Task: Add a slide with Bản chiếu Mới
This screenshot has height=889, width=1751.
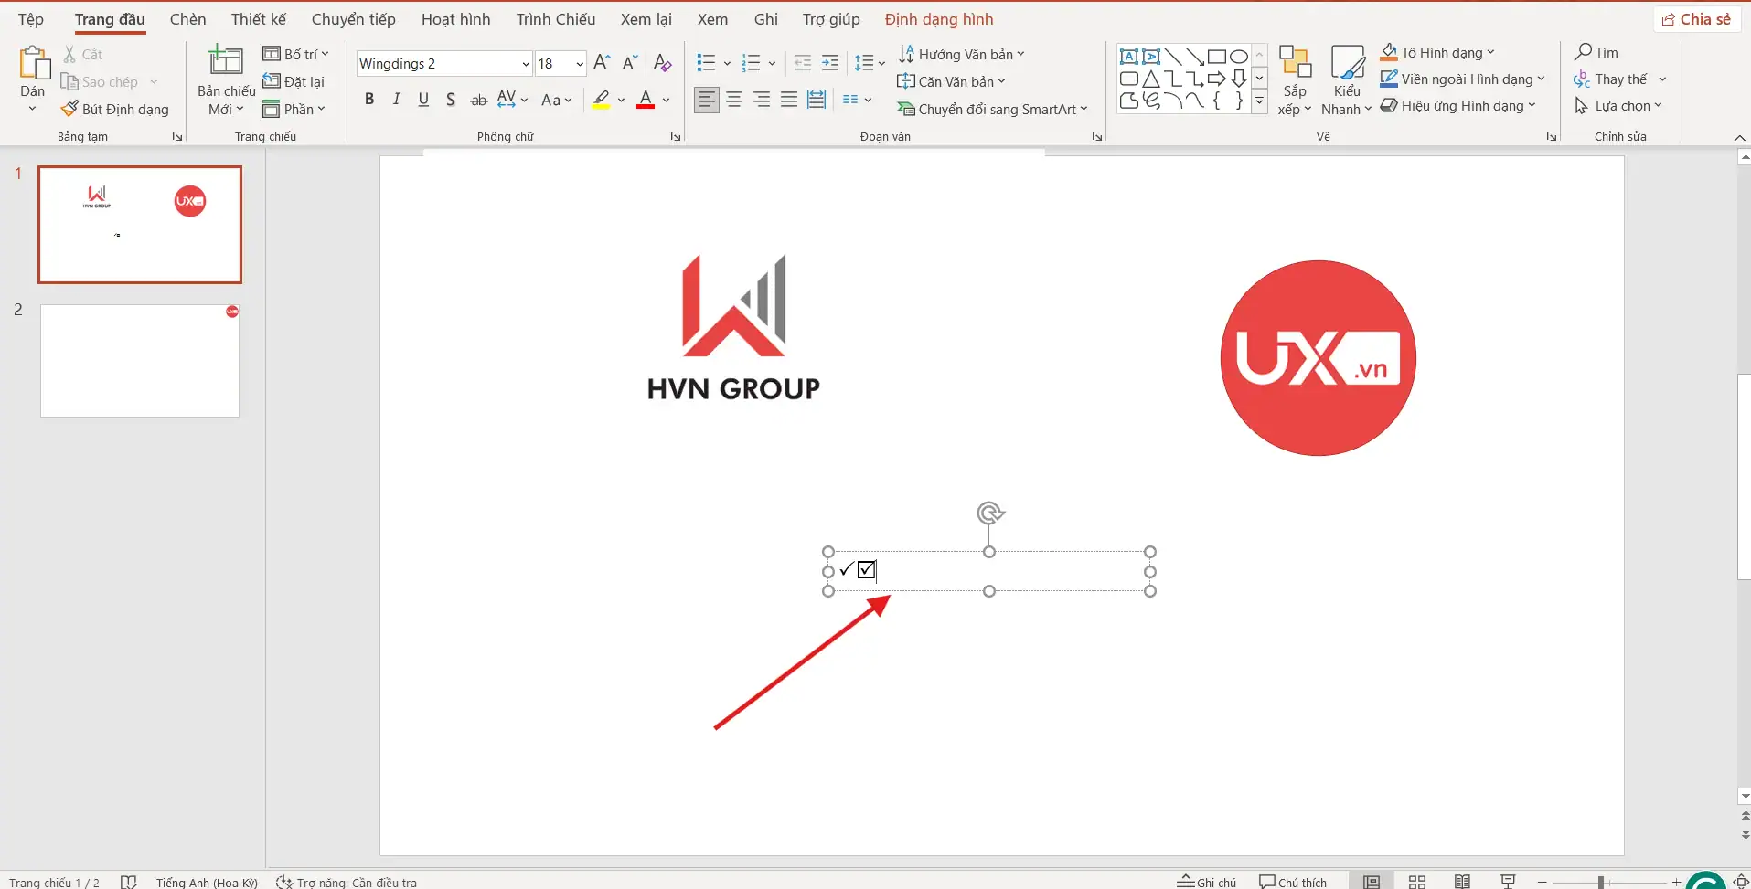Action: coord(226,81)
